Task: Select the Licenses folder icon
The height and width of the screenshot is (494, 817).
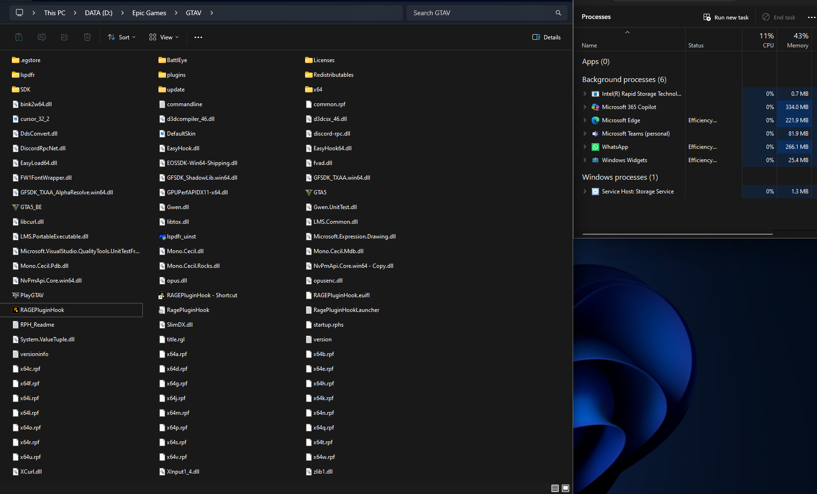Action: pyautogui.click(x=309, y=60)
